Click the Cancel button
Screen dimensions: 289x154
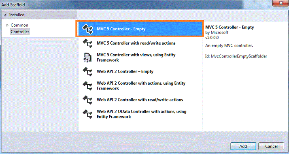[x=271, y=146]
